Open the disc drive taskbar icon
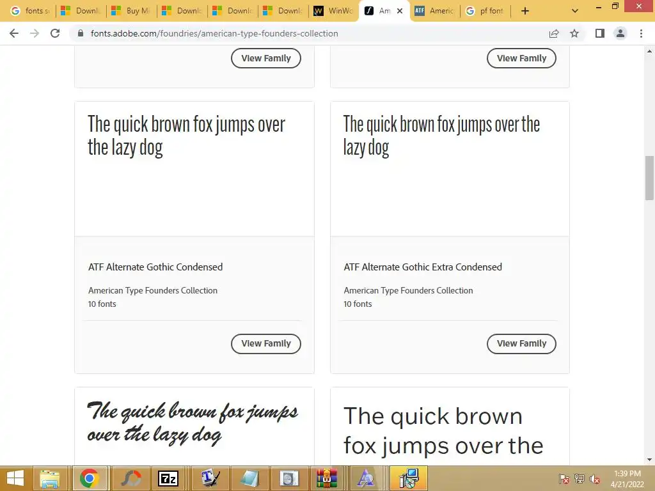The image size is (655, 491). coord(290,478)
